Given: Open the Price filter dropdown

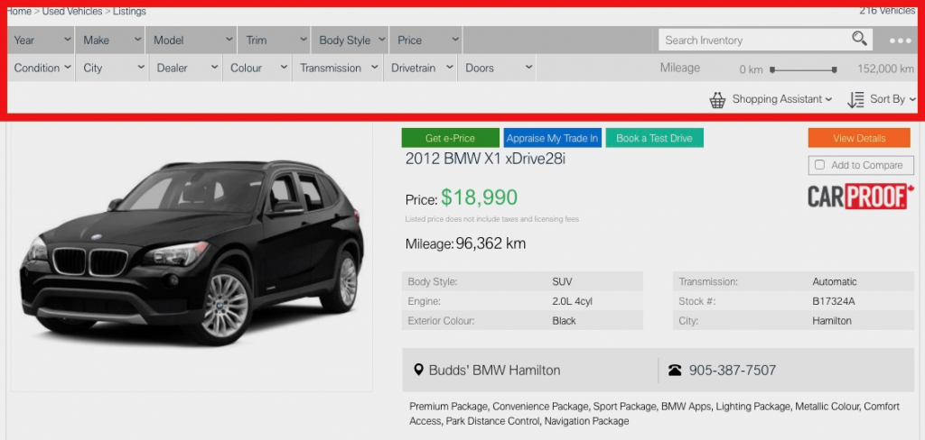Looking at the screenshot, I should 426,40.
